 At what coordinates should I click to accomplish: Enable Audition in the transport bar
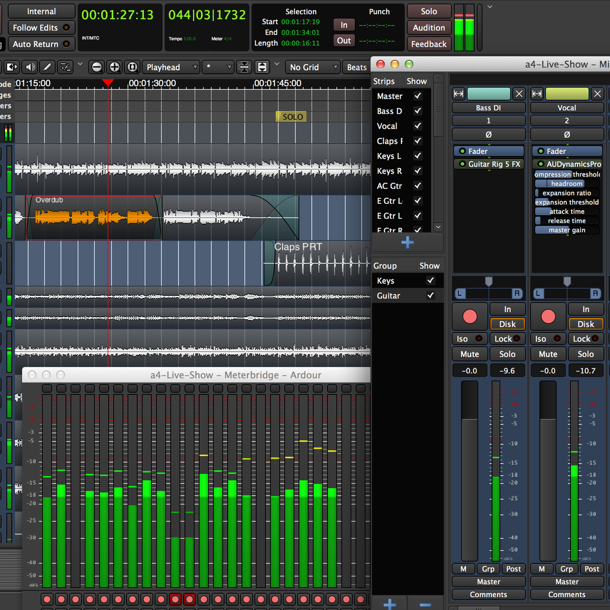(x=429, y=27)
